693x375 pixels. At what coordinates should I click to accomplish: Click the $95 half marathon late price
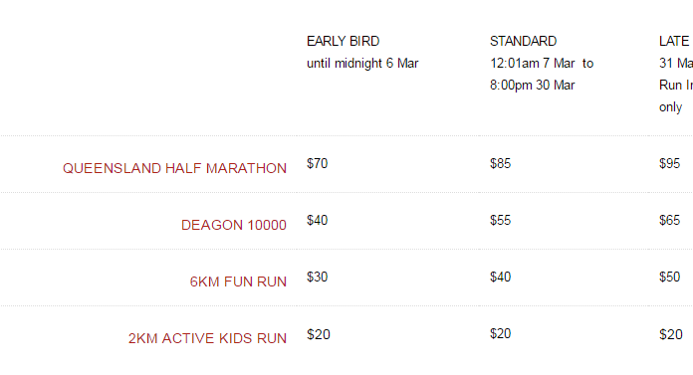click(x=669, y=163)
